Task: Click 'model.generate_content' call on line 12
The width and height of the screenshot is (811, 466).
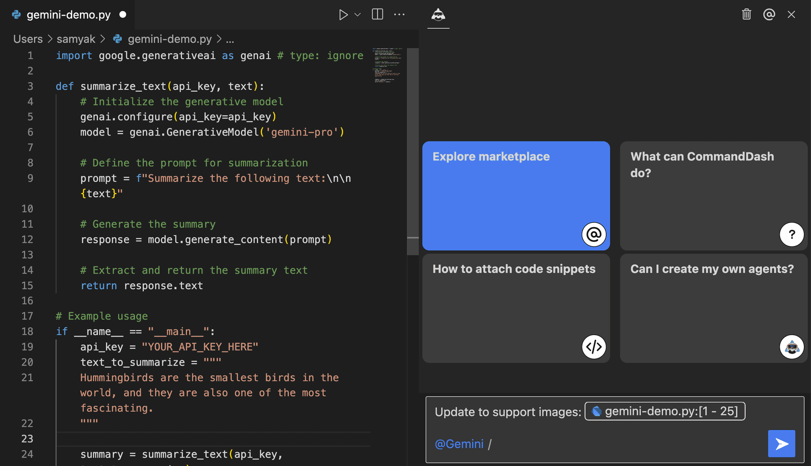Action: tap(215, 239)
